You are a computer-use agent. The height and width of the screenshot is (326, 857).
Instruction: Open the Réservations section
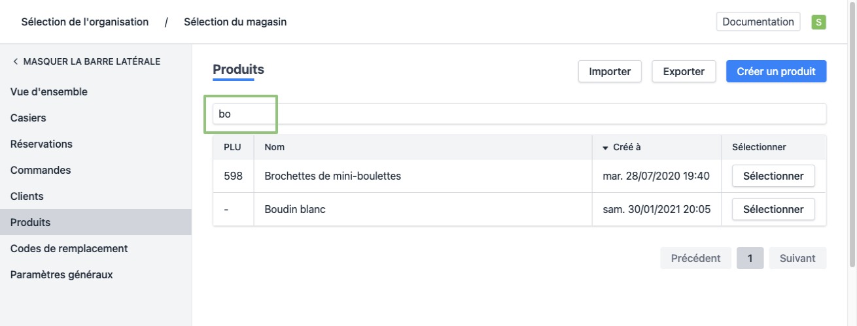pos(41,144)
